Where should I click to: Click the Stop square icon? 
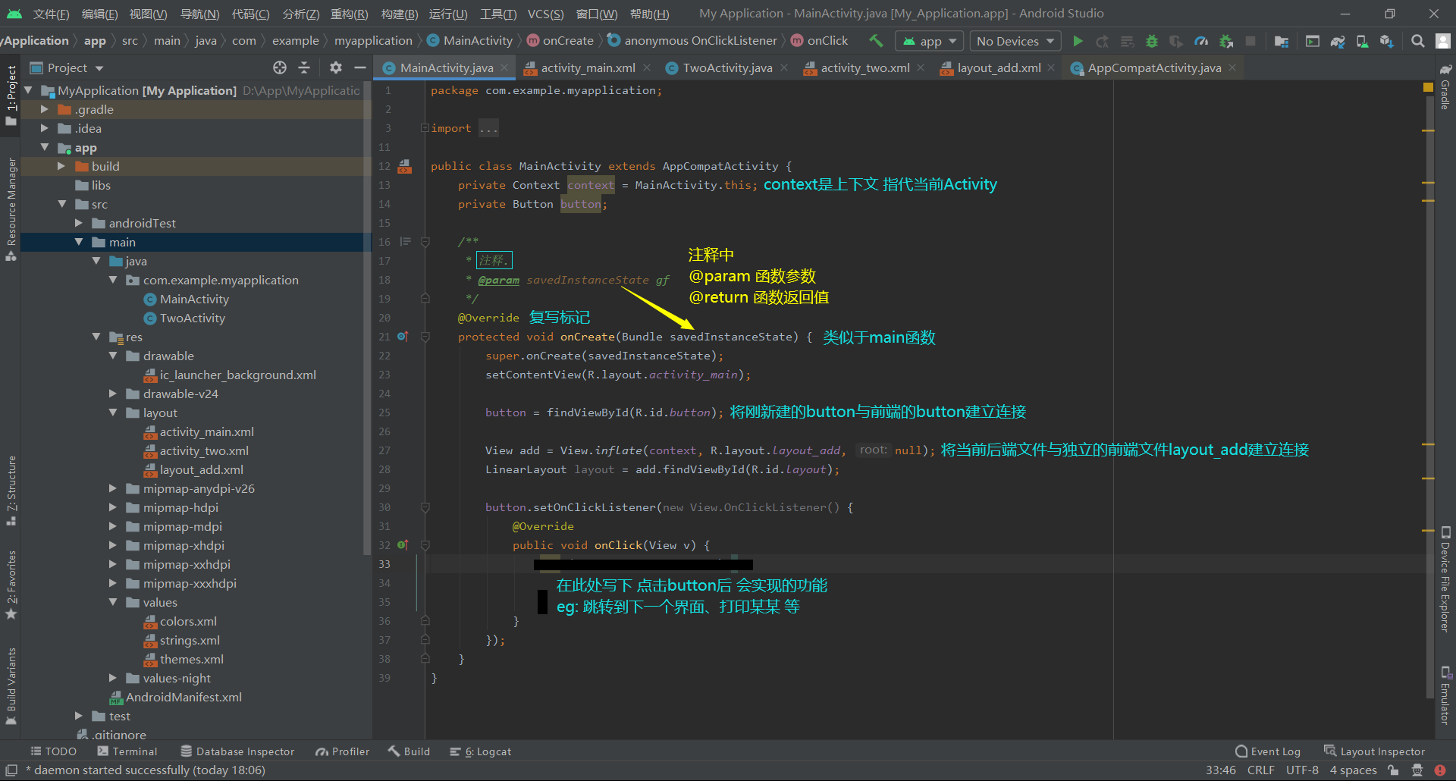pos(1250,41)
